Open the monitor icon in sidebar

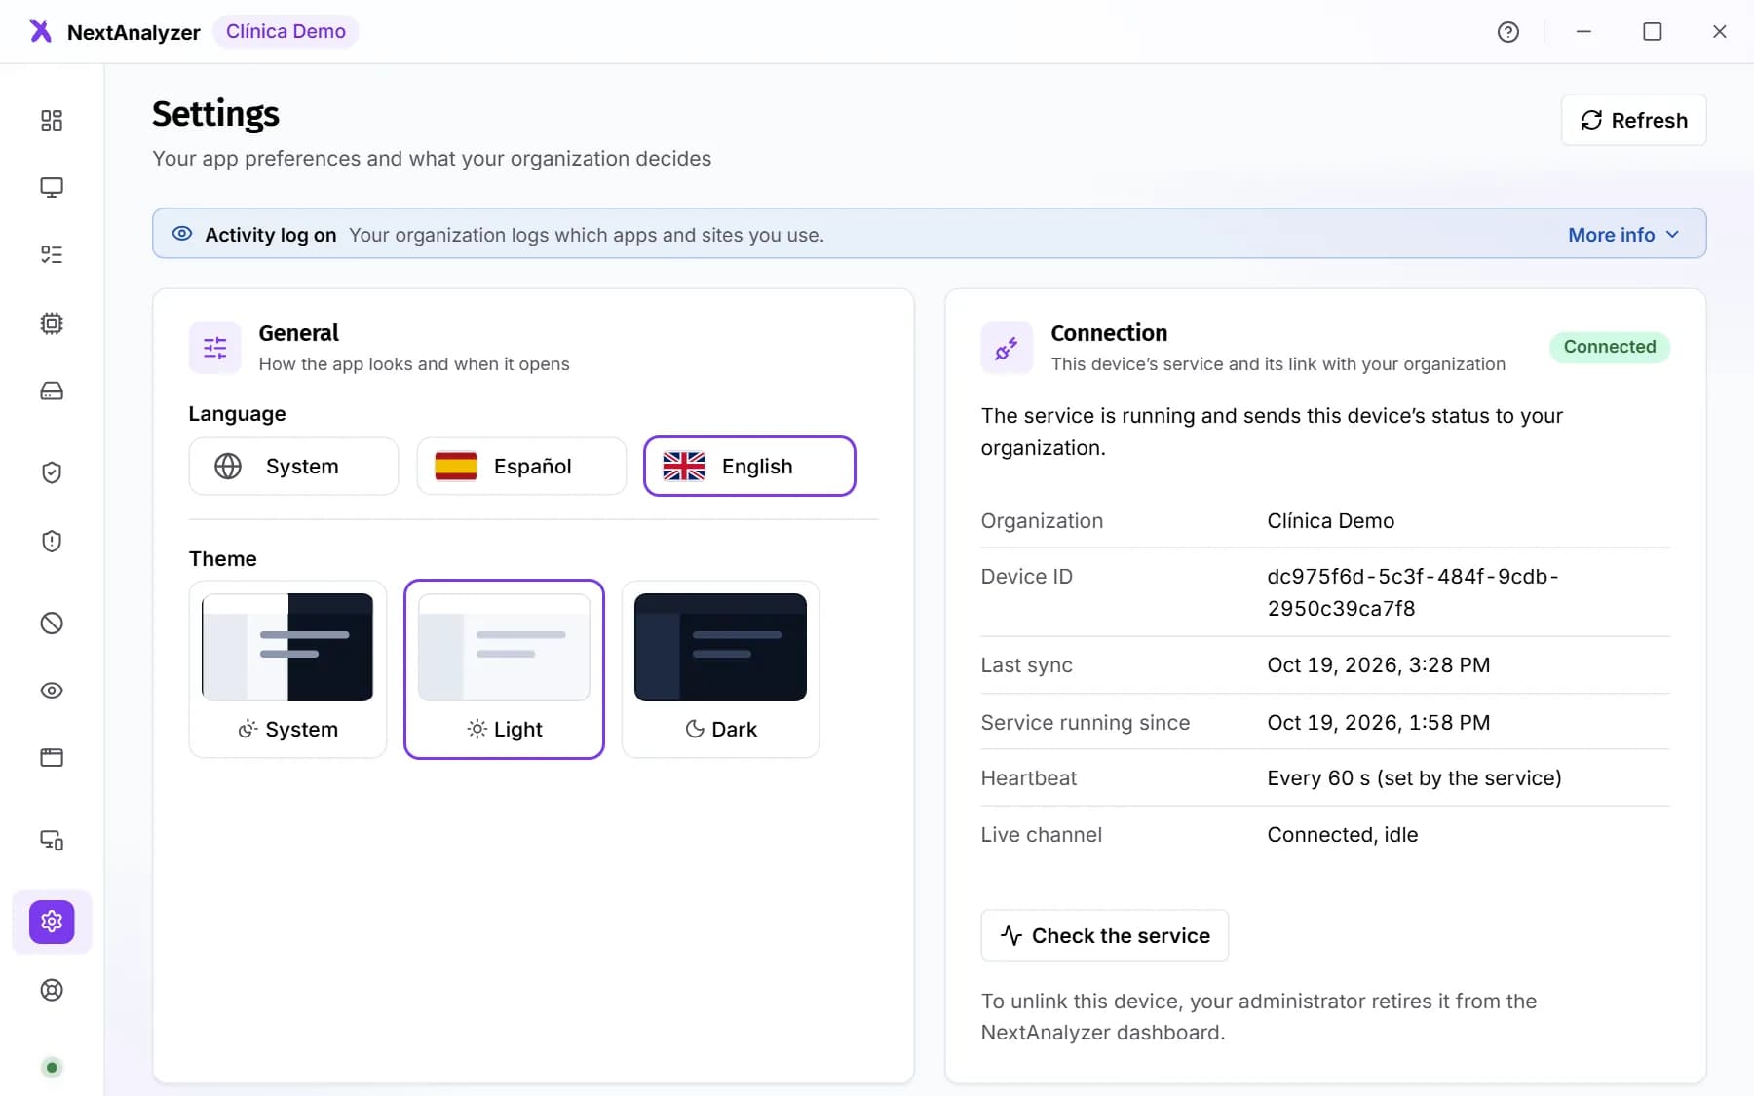point(52,187)
